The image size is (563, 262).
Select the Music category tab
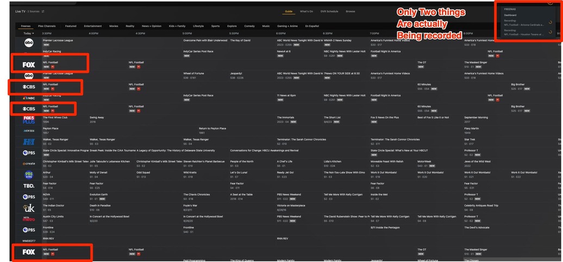click(x=266, y=26)
